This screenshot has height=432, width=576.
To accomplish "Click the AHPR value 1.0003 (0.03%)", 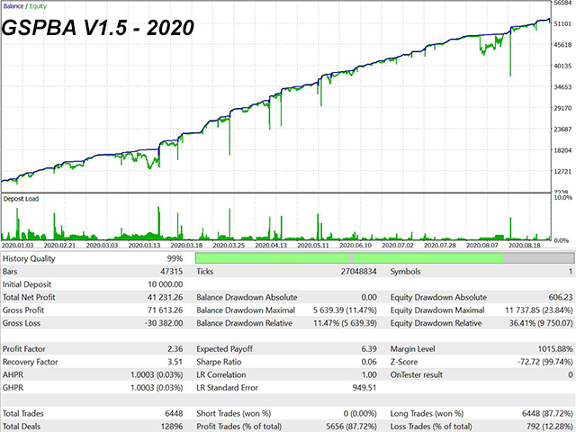I will click(x=157, y=375).
